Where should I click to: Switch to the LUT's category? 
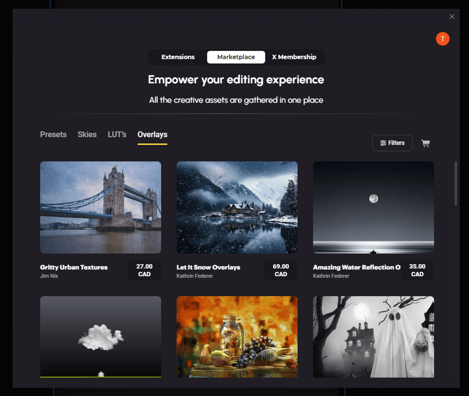click(117, 134)
